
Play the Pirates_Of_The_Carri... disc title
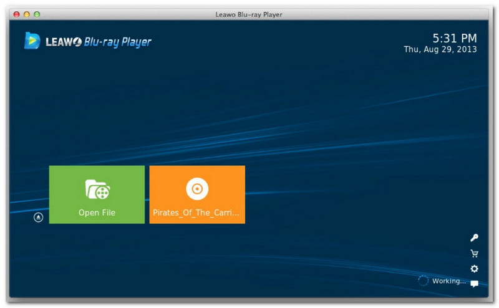(x=197, y=213)
